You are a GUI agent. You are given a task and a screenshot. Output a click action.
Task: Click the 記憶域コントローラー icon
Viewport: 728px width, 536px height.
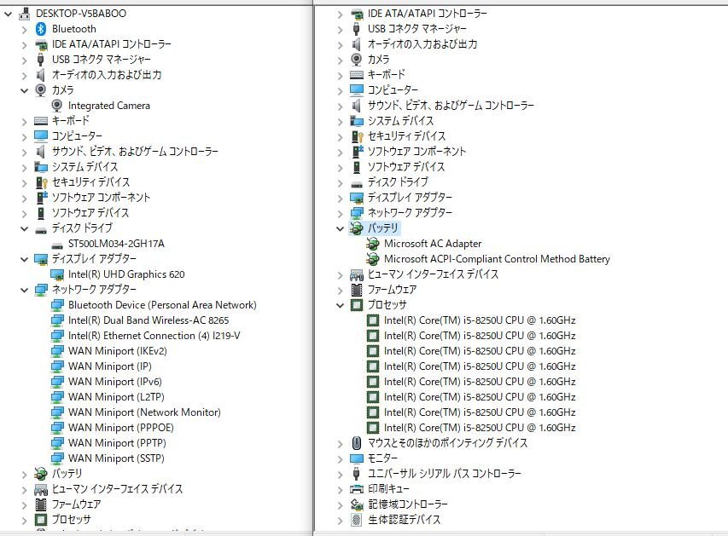click(357, 504)
